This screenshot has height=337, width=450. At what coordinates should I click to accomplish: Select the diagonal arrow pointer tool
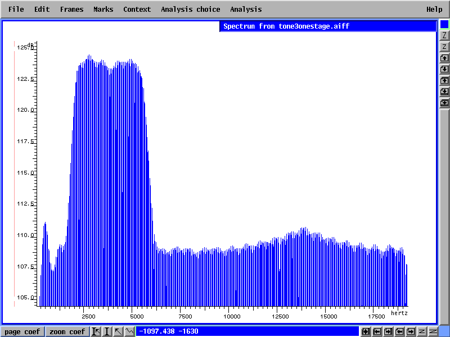118,331
